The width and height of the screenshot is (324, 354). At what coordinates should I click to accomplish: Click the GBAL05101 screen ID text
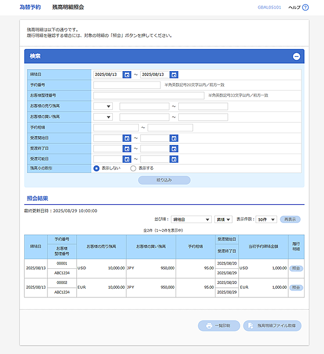269,8
